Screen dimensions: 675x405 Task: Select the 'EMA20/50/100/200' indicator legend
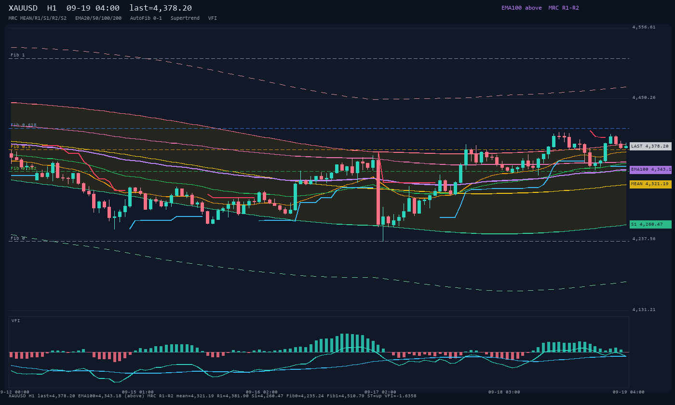[x=98, y=18]
